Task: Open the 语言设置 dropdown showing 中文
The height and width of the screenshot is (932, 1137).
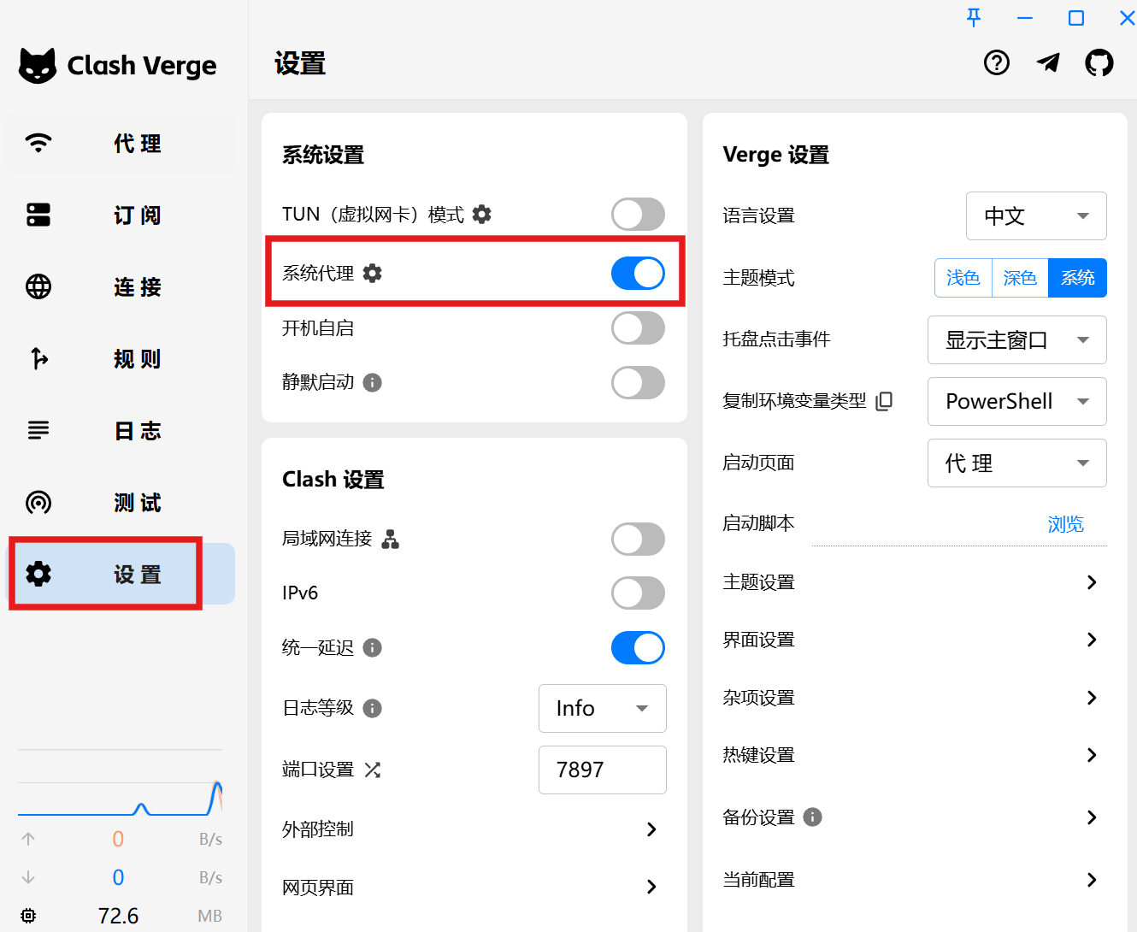Action: pyautogui.click(x=1036, y=216)
